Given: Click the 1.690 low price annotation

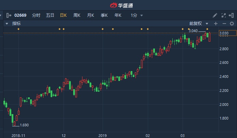Looking at the screenshot, I should point(24,125).
